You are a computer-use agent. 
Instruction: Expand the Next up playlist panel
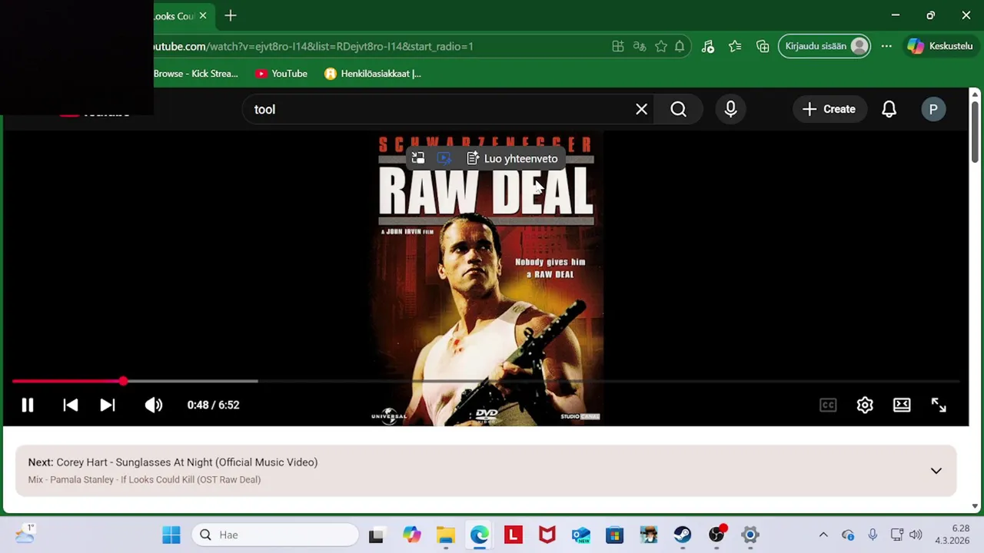click(x=936, y=471)
